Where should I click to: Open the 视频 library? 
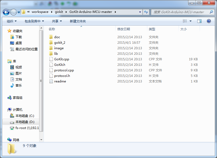coord(19,67)
